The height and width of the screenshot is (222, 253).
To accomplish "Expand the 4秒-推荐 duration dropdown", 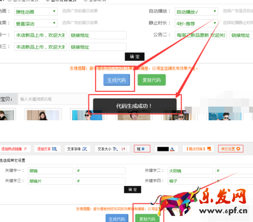I will pyautogui.click(x=196, y=24).
